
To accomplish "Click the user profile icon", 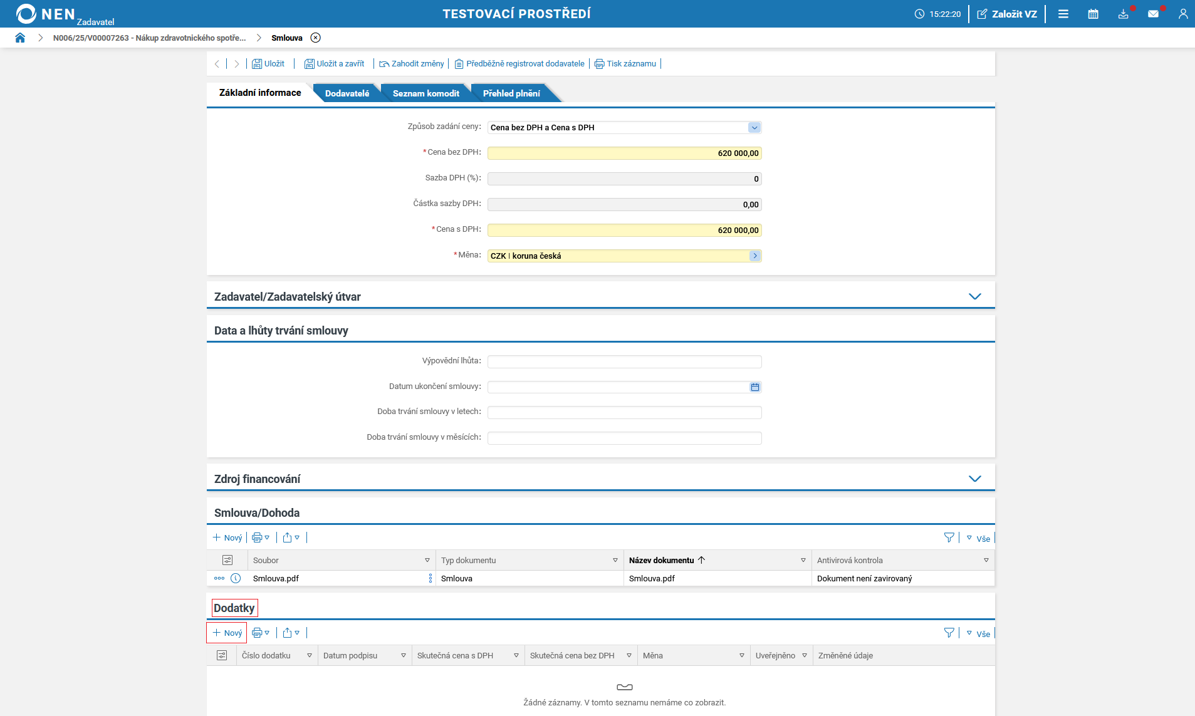I will (x=1182, y=14).
